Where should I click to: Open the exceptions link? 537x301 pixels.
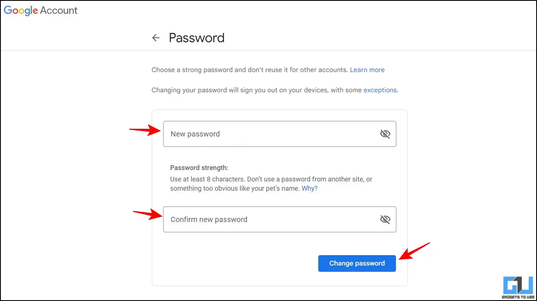(x=380, y=90)
